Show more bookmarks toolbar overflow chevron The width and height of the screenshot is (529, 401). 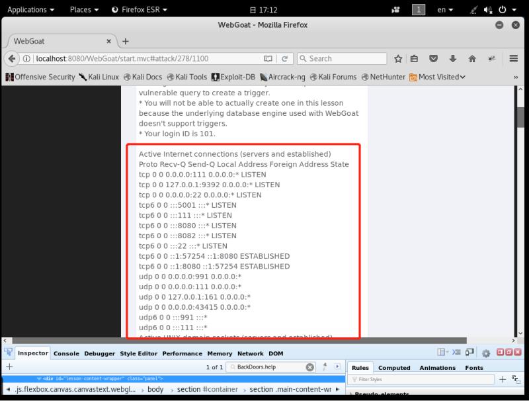click(516, 77)
